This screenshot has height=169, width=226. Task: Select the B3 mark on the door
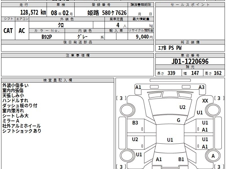[x=135, y=123]
